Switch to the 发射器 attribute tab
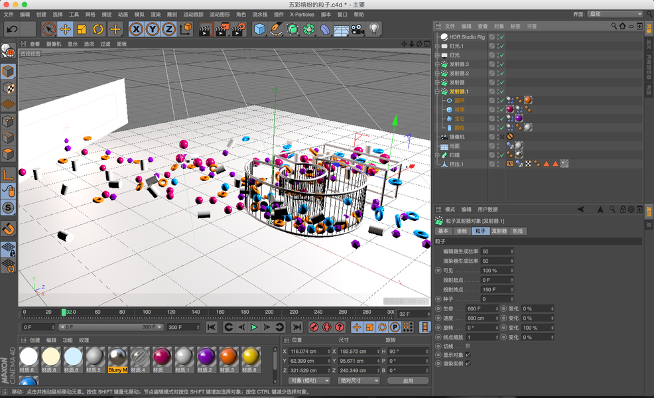This screenshot has height=398, width=654. click(499, 231)
